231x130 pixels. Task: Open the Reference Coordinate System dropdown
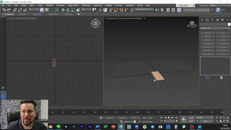click(x=86, y=9)
